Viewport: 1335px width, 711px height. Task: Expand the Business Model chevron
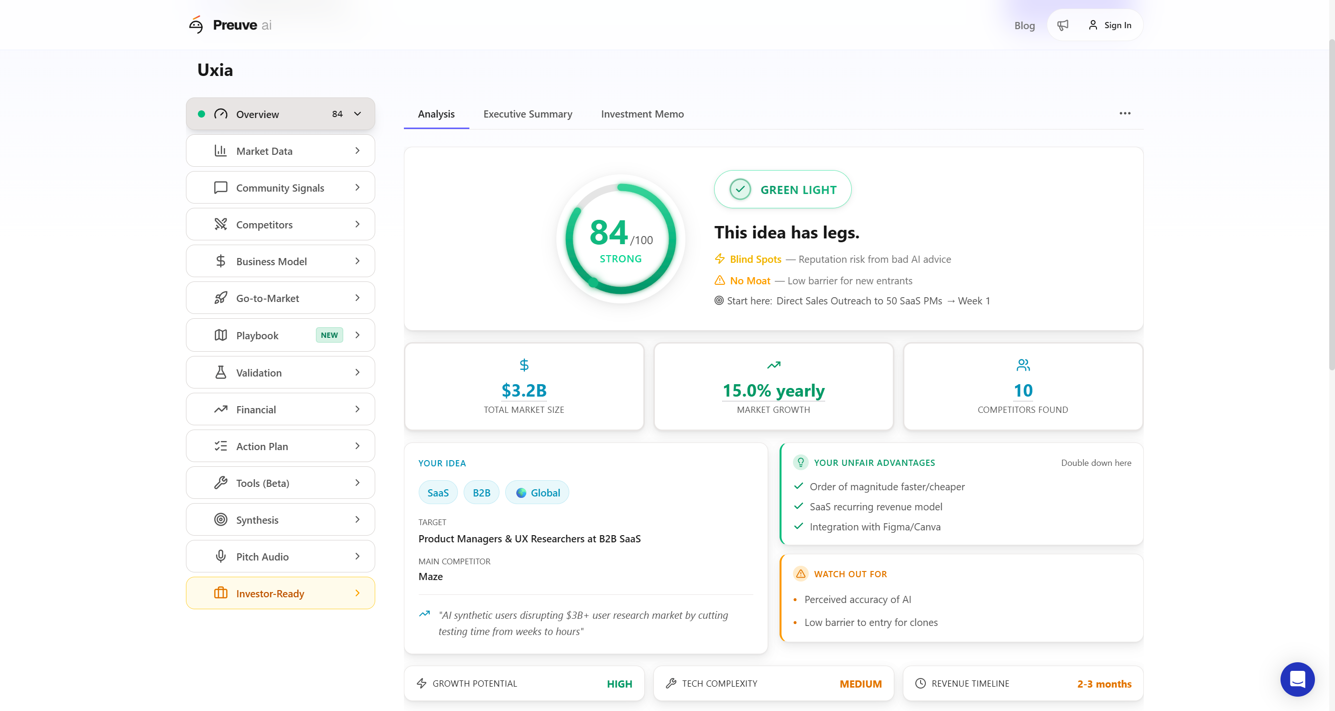point(358,261)
